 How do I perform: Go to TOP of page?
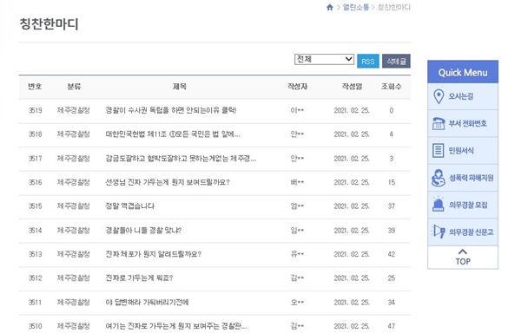click(463, 258)
